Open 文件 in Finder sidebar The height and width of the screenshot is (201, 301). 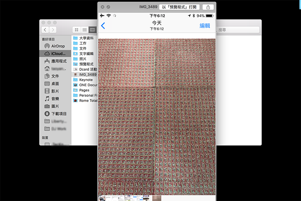pyautogui.click(x=55, y=76)
